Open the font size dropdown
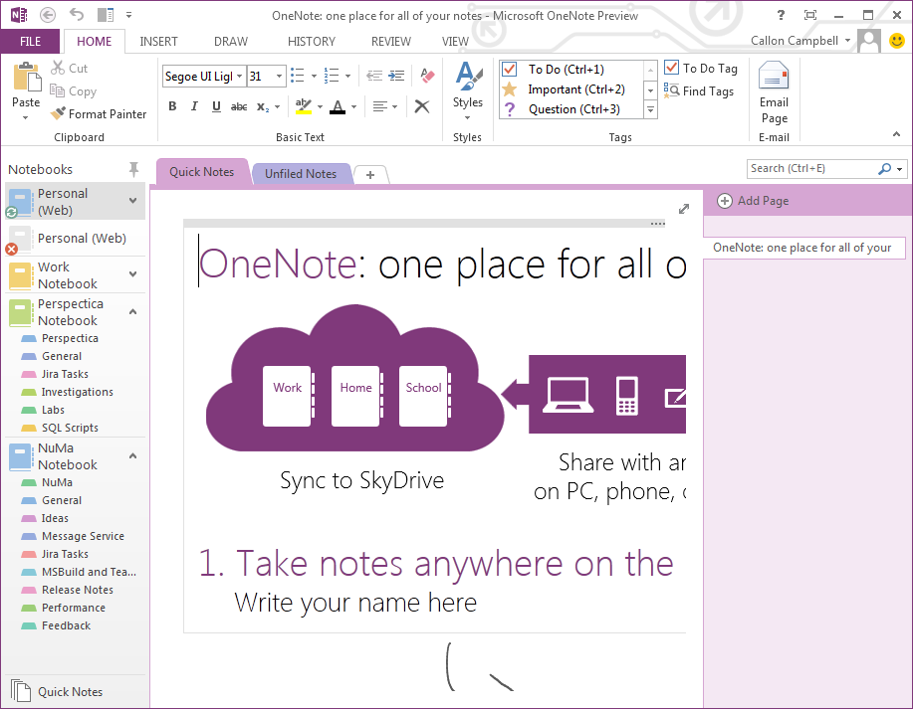Screen dimensions: 913x709 pos(279,77)
